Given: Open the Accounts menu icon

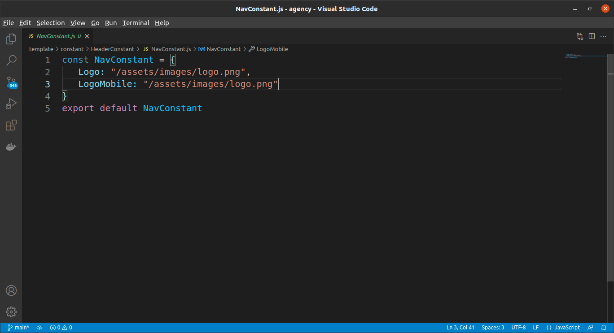Looking at the screenshot, I should pyautogui.click(x=11, y=290).
